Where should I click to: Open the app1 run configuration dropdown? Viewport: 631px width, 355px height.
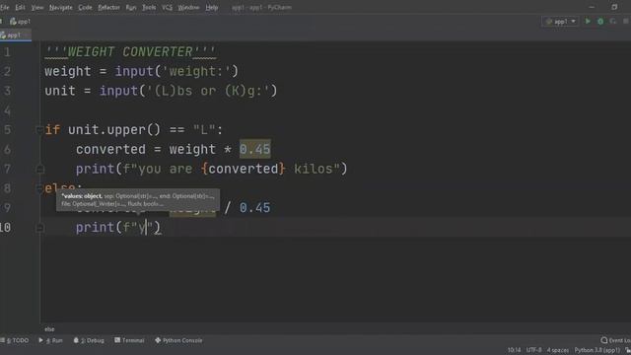[561, 22]
